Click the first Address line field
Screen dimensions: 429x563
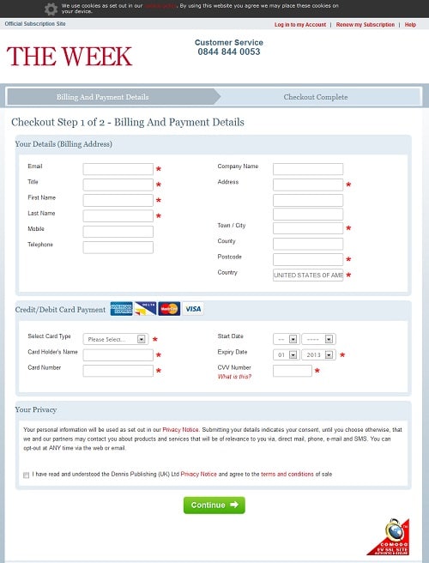pos(308,185)
